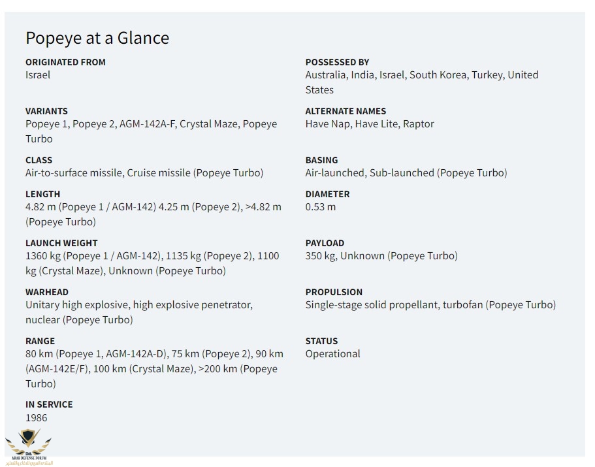Click the 'LENGTH' field label
The width and height of the screenshot is (595, 467).
click(x=42, y=194)
